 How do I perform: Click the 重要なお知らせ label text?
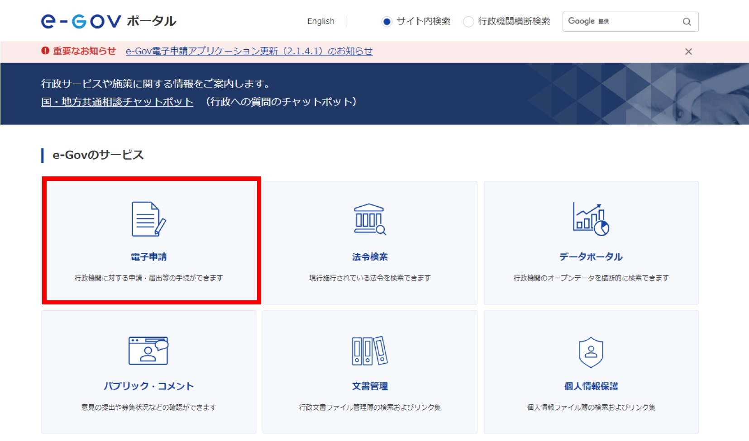pos(84,51)
